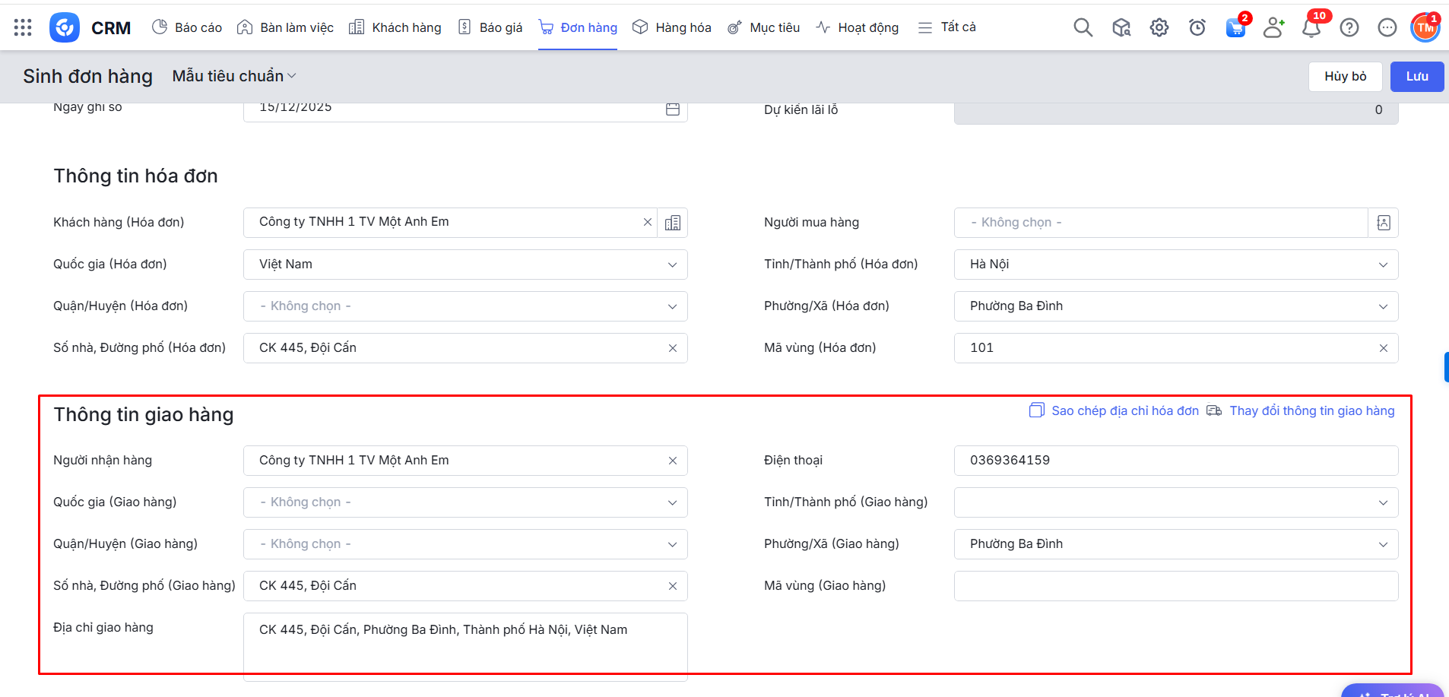Screen dimensions: 1449x697
Task: Open the settings gear icon
Action: tap(1159, 27)
